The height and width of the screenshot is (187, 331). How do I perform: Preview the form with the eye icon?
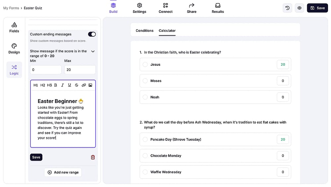pos(299,8)
